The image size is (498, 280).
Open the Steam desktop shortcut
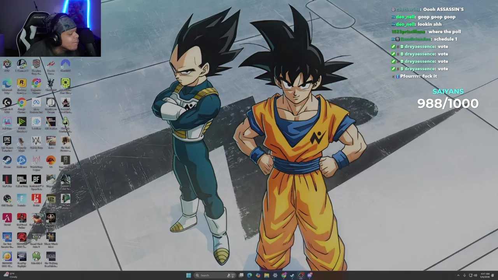[7, 162]
